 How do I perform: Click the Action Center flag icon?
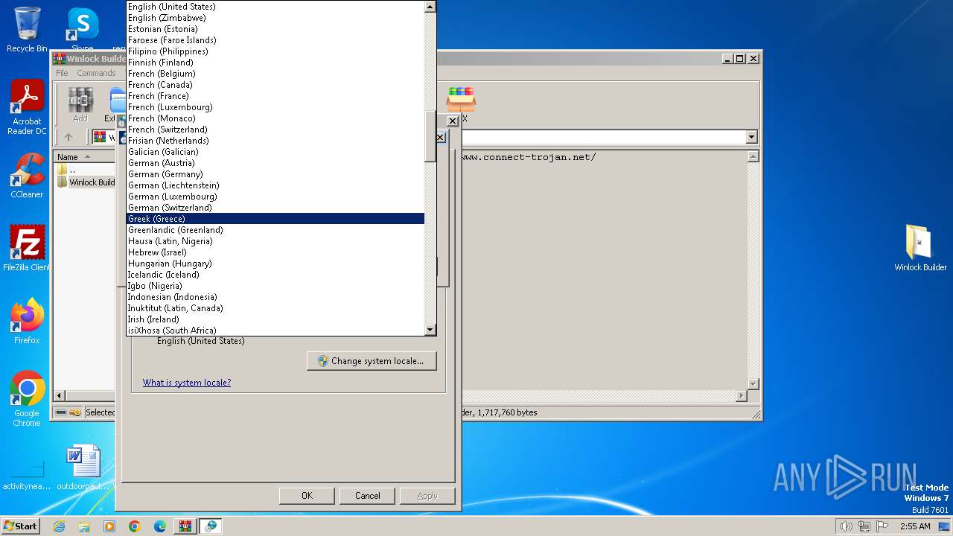[x=883, y=526]
